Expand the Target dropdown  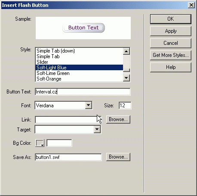click(x=97, y=129)
